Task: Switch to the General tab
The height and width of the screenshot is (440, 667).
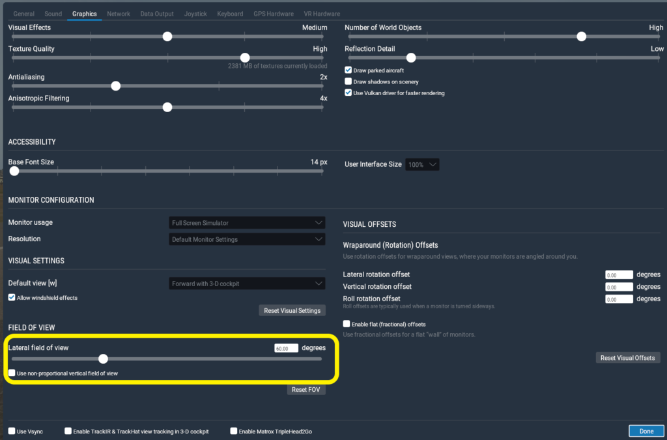Action: pyautogui.click(x=24, y=14)
